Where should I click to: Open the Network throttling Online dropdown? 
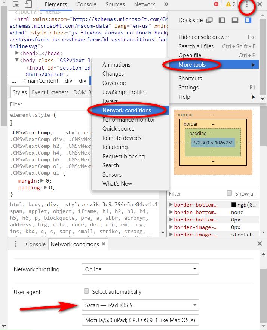(x=140, y=269)
